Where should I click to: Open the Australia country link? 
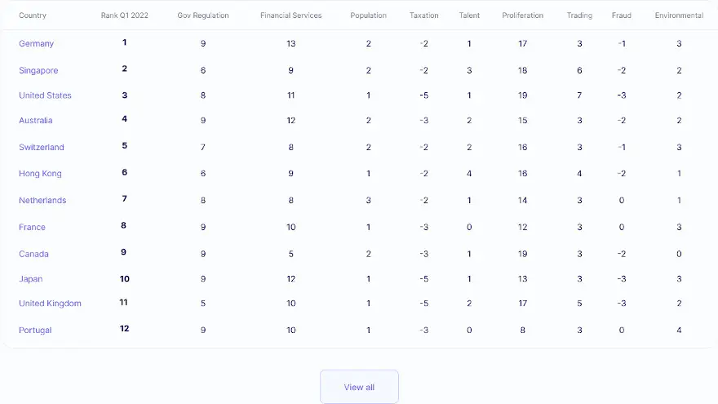point(36,121)
